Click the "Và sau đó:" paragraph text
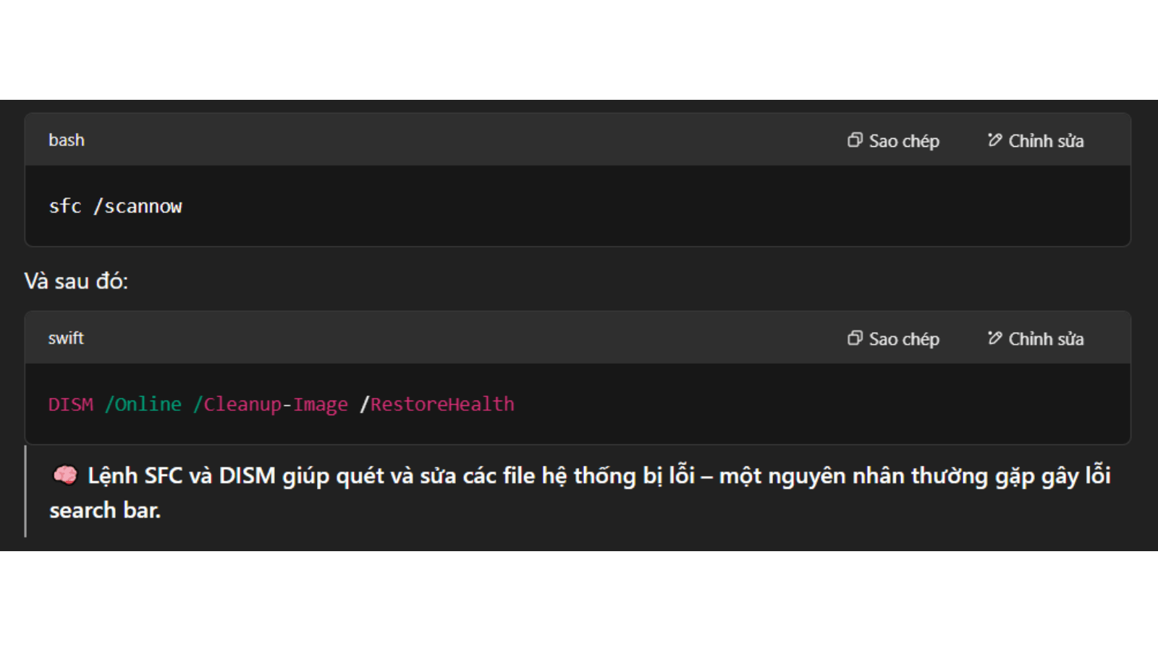 pyautogui.click(x=76, y=281)
